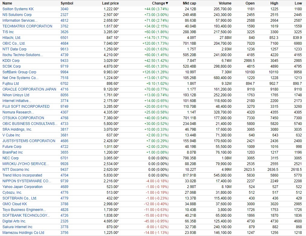Open GMO Cloud KK link
This screenshot has height=236, width=306.
14,204
